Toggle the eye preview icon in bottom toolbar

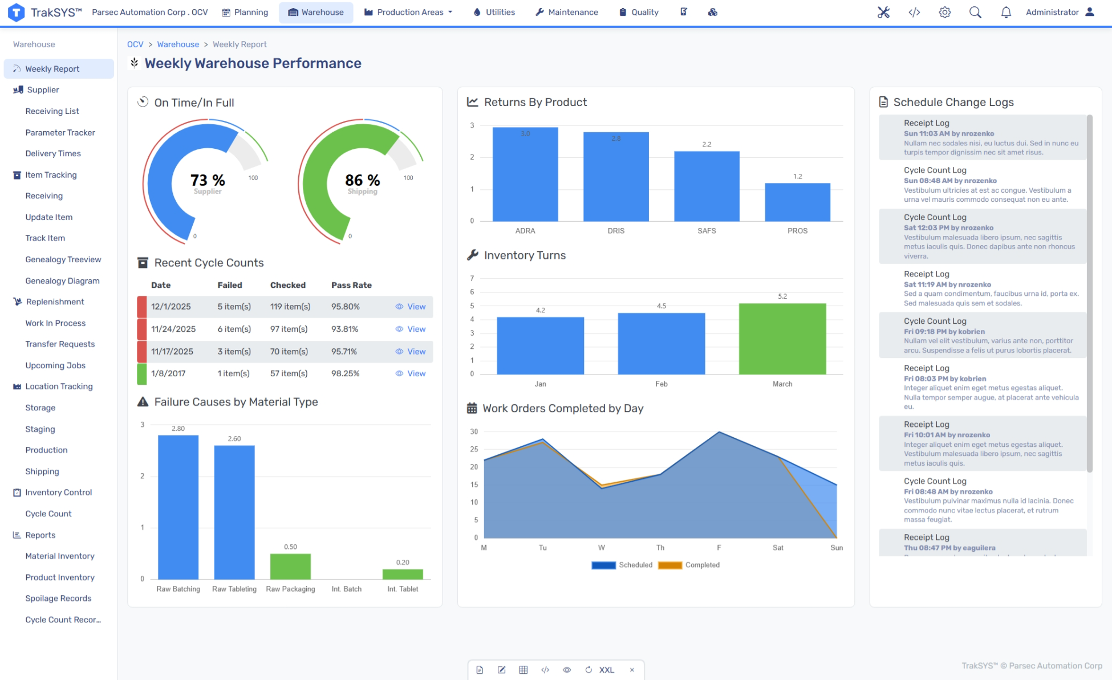click(567, 670)
